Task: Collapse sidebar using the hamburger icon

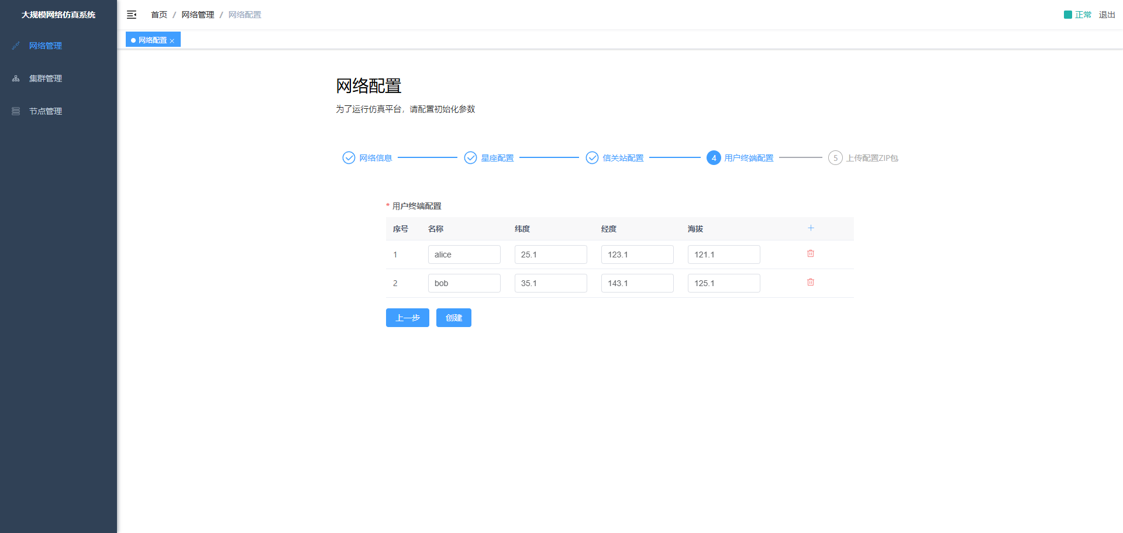Action: 132,15
